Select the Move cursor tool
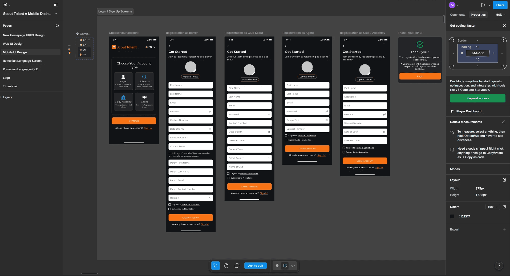 click(216, 266)
